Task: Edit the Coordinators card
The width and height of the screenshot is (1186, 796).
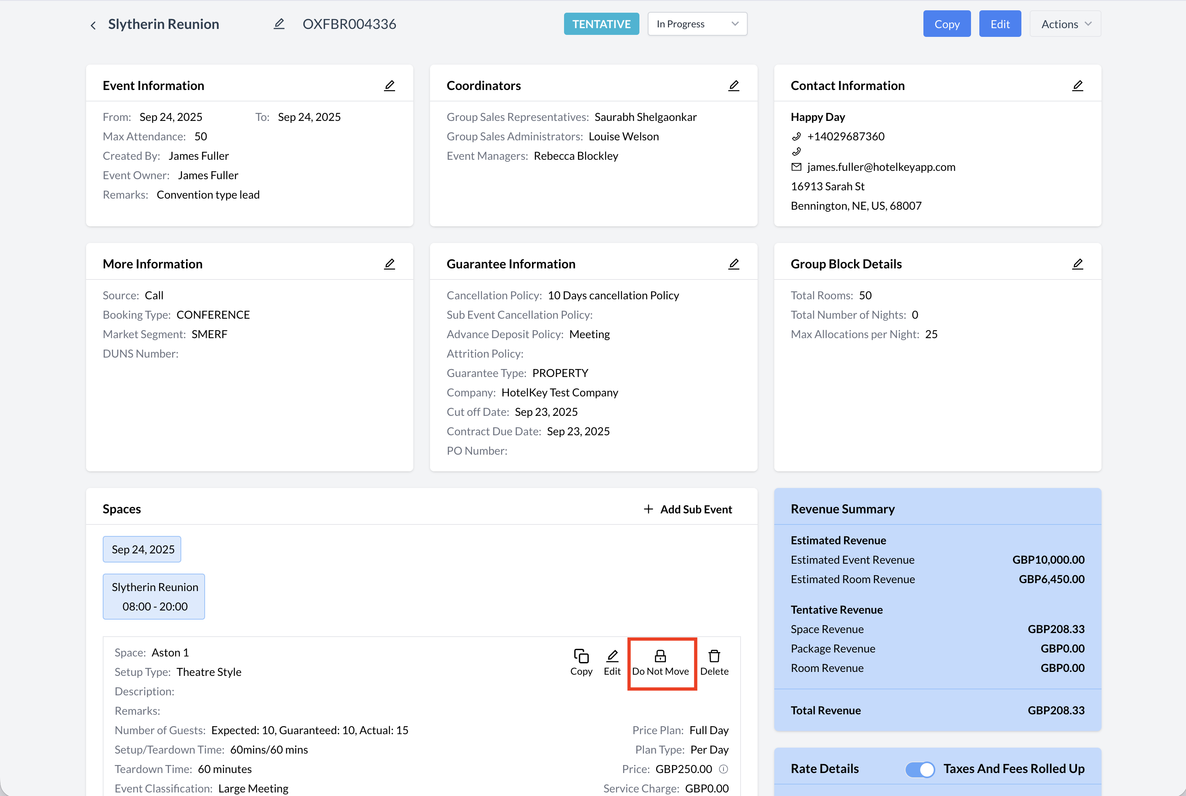Action: coord(733,85)
